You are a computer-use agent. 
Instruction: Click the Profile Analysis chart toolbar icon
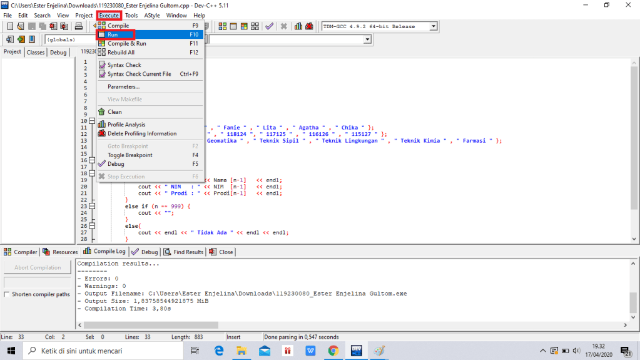[x=298, y=26]
